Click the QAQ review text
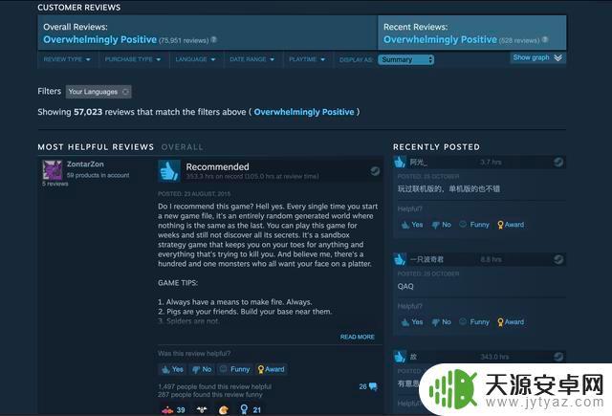Image resolution: width=612 pixels, height=416 pixels. click(x=405, y=287)
